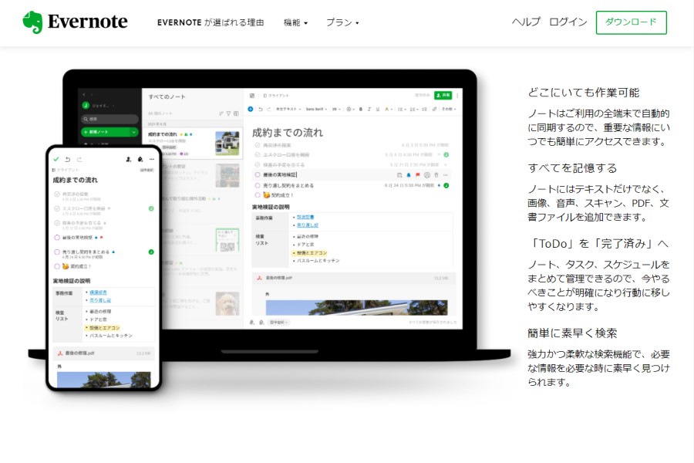
Task: Open the filter icon above the note list
Action: click(x=228, y=113)
